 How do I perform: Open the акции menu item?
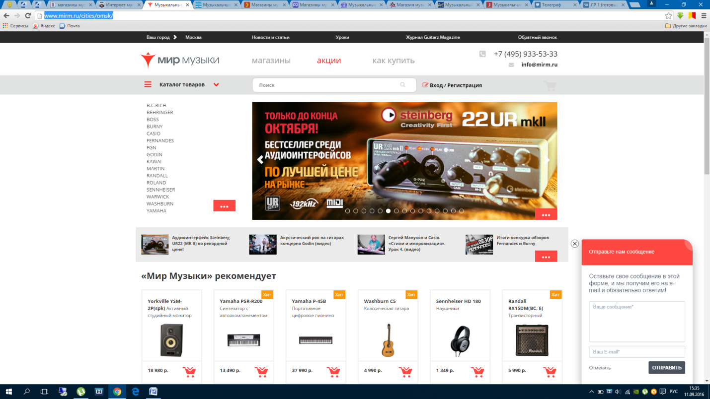click(x=329, y=61)
